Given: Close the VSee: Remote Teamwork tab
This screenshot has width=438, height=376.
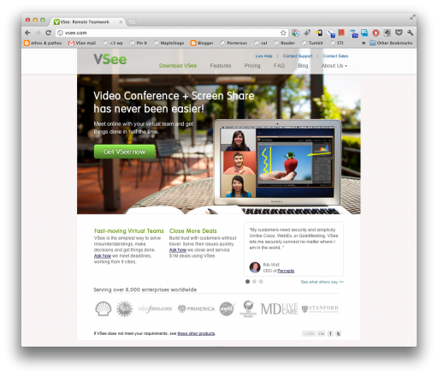Looking at the screenshot, I should pos(121,21).
